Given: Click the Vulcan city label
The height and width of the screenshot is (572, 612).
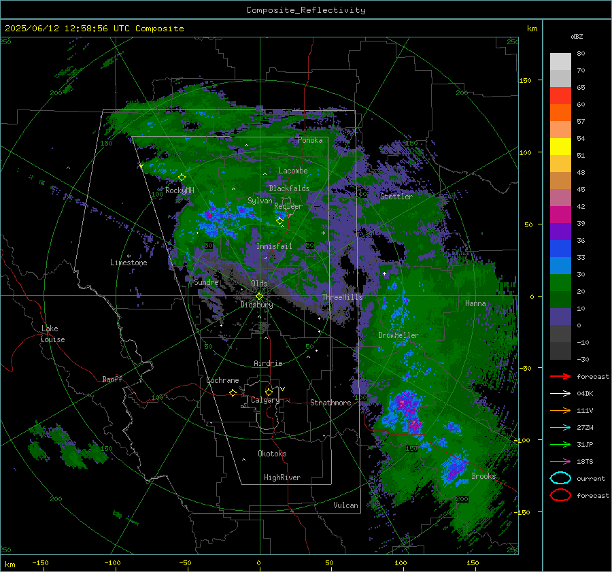Looking at the screenshot, I should pos(346,505).
